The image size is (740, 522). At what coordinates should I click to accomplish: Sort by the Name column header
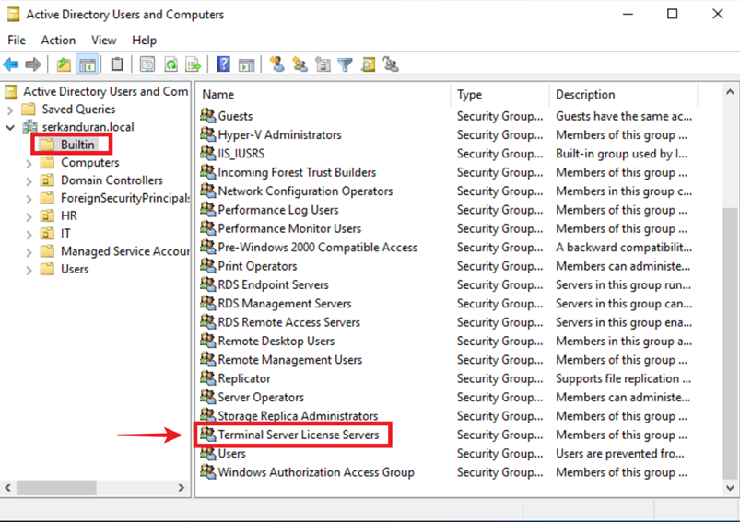(323, 94)
